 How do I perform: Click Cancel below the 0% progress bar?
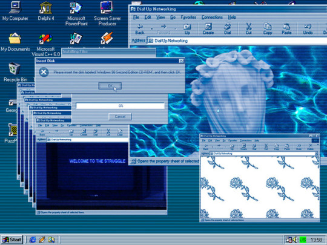pos(120,117)
